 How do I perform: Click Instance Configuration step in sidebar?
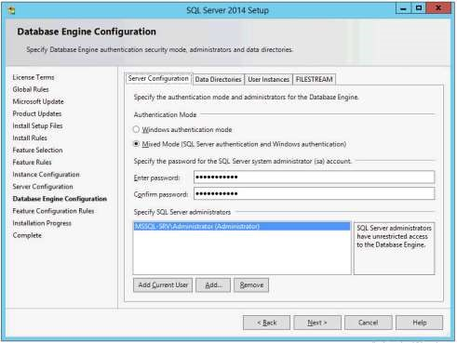tap(46, 175)
